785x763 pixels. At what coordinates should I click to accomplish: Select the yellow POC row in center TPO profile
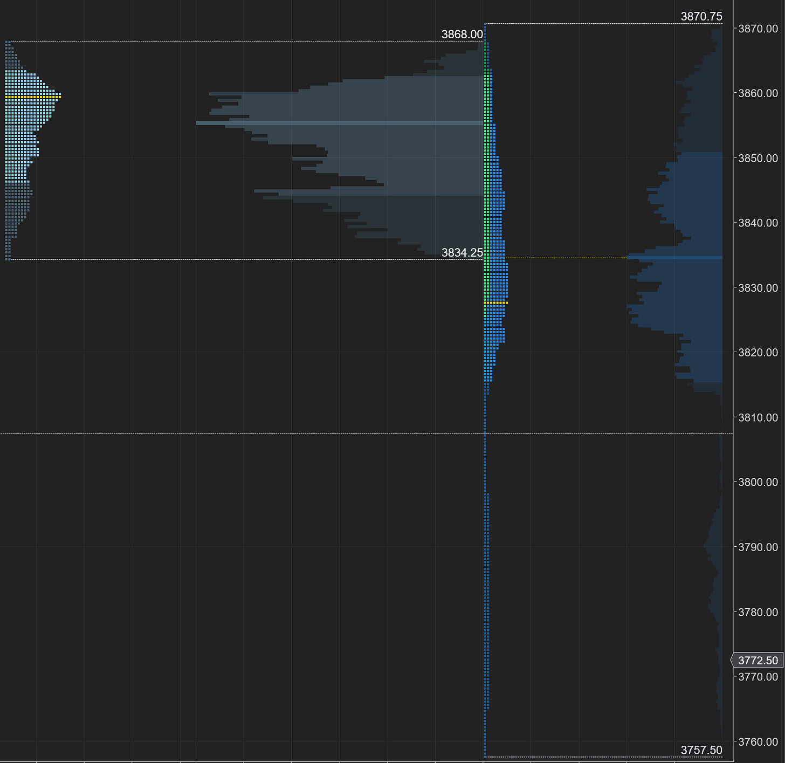click(495, 303)
